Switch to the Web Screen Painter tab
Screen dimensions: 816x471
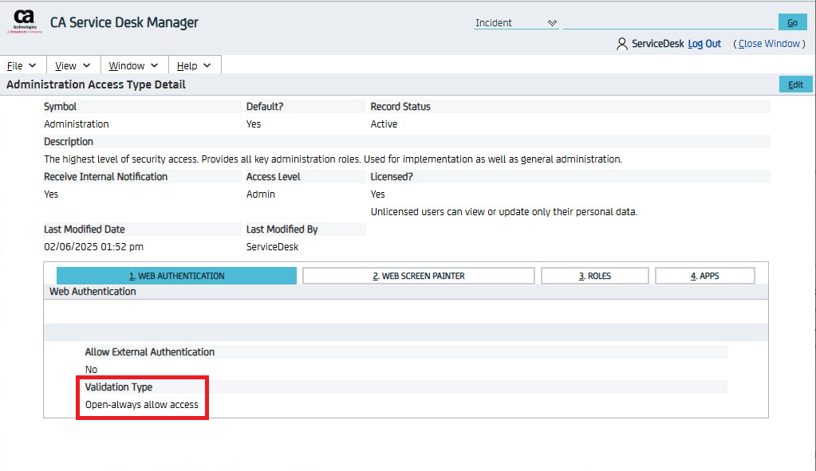tap(419, 276)
